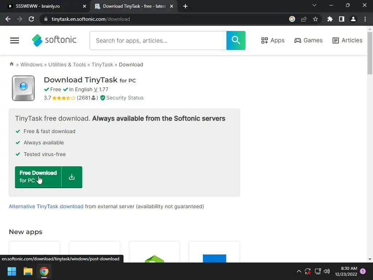Open the Articles section
The width and height of the screenshot is (373, 280).
347,40
